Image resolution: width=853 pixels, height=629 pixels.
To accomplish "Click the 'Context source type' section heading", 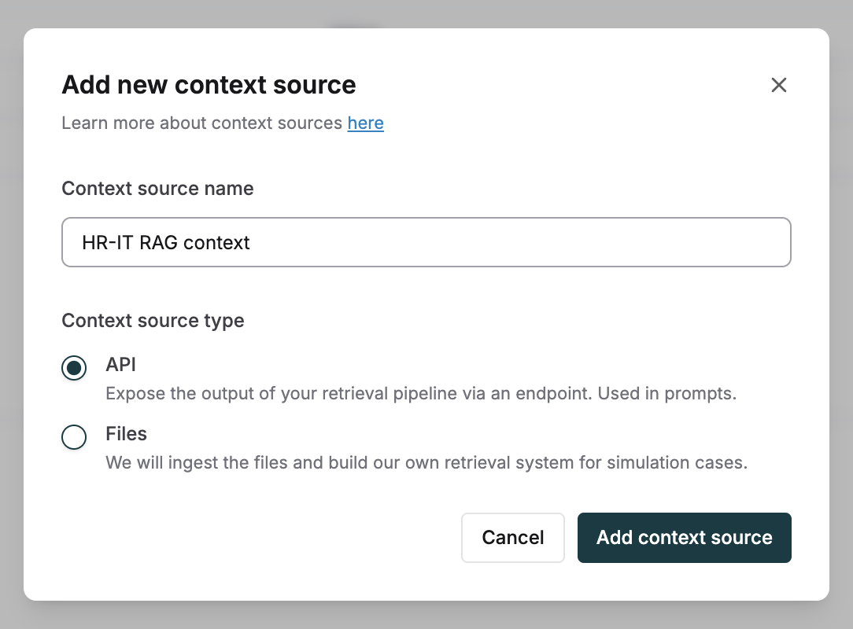I will [153, 321].
